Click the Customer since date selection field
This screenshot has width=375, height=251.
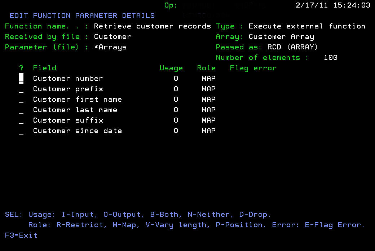pyautogui.click(x=21, y=131)
